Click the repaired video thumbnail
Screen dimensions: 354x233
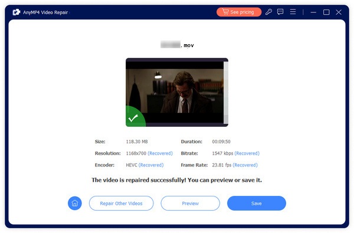pos(177,93)
